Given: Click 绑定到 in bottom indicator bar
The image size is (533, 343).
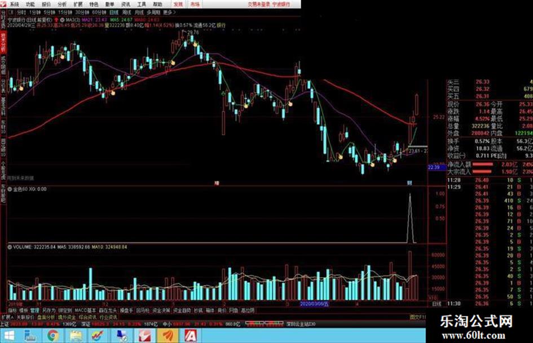Looking at the screenshot, I should click(65, 310).
